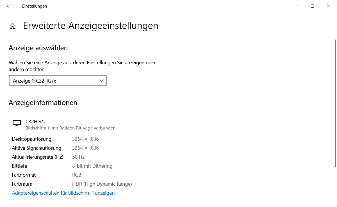Image resolution: width=337 pixels, height=207 pixels.
Task: Click the 'RGB' Farbformat value
Action: pos(77,175)
